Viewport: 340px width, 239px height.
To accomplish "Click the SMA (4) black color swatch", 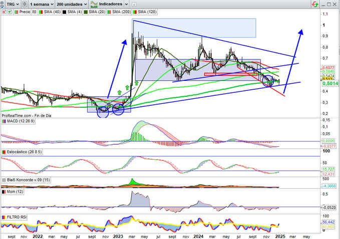I will [x=65, y=12].
